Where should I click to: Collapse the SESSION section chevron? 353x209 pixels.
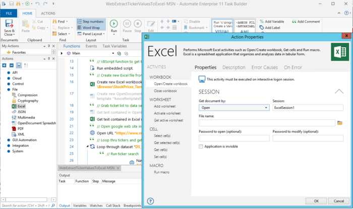tap(339, 91)
